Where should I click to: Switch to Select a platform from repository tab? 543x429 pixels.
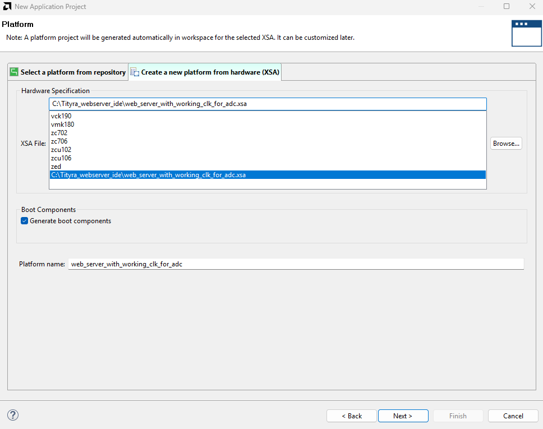pyautogui.click(x=73, y=72)
